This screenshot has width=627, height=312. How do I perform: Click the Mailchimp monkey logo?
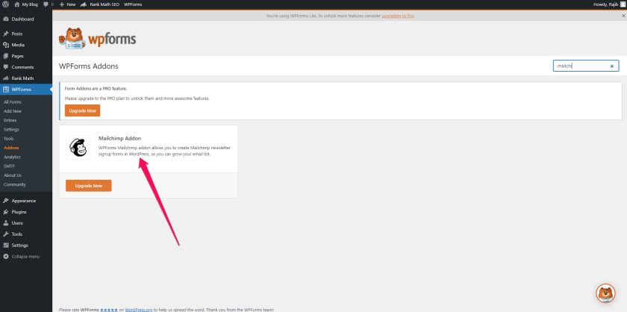coord(78,147)
